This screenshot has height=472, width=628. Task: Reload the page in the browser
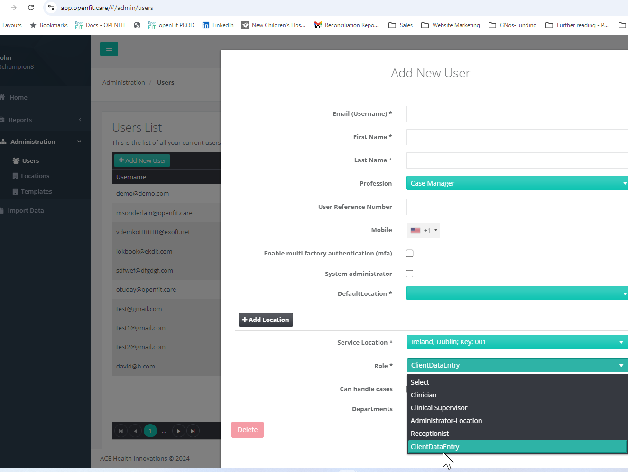(x=31, y=8)
